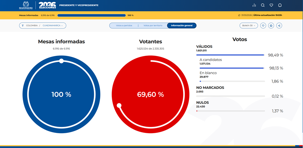Add Cundinamarca to favorites with heart button
The width and height of the screenshot is (303, 148).
pyautogui.click(x=263, y=26)
